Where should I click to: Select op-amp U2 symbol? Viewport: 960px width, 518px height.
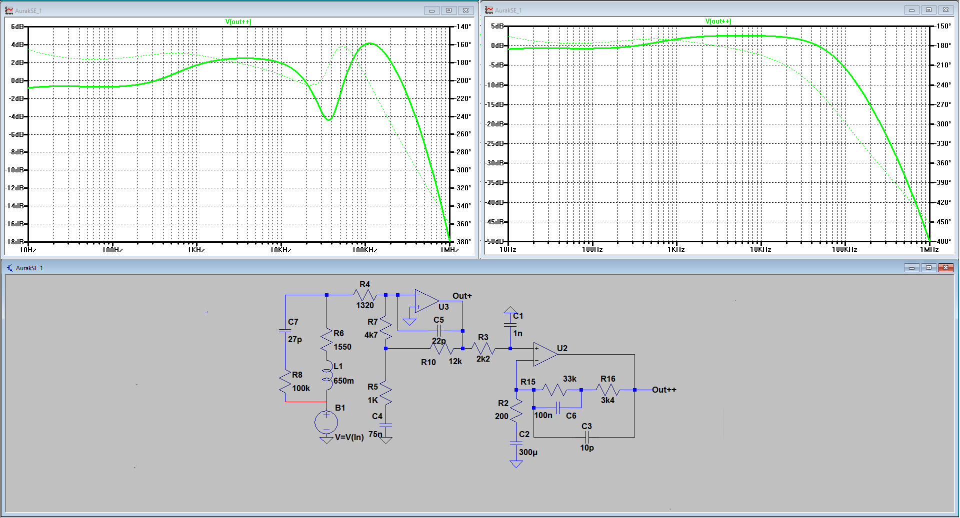point(545,354)
